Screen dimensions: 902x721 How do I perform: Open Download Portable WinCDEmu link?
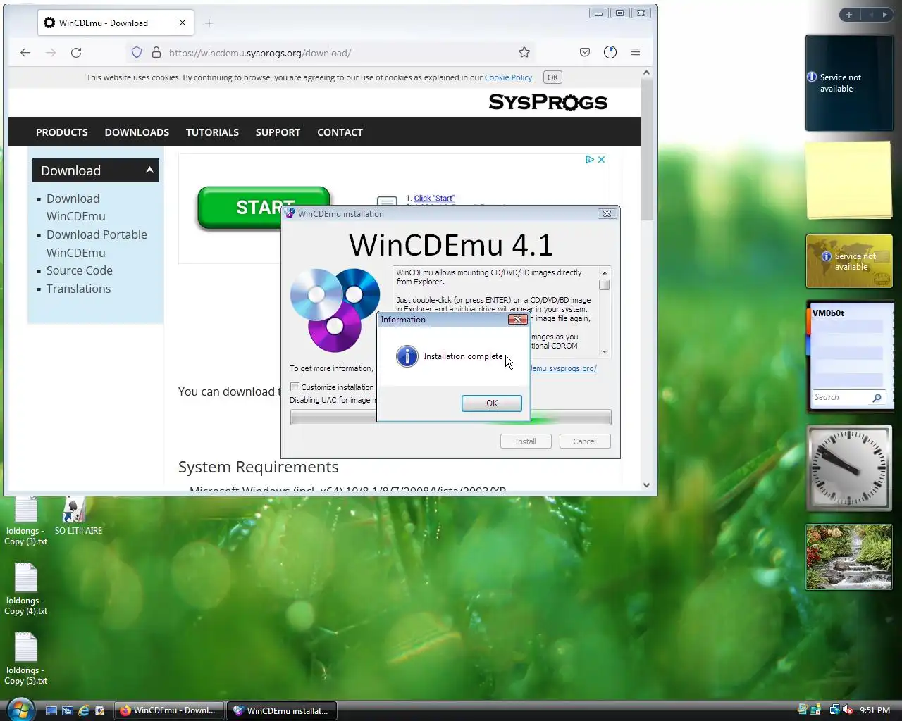[x=97, y=244]
